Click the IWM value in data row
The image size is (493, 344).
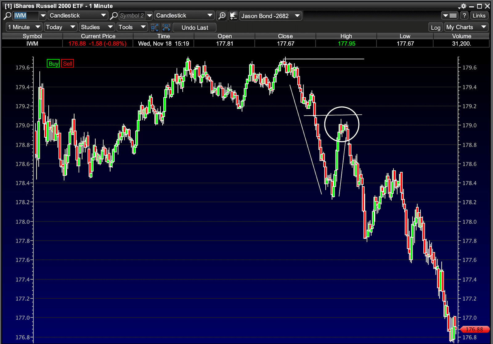tap(32, 44)
